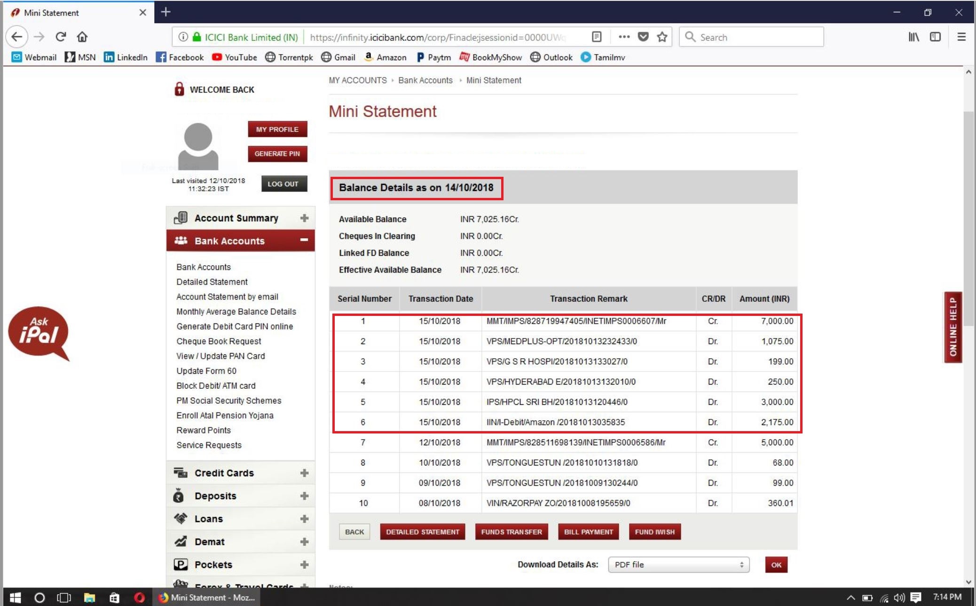Click the Pocket save icon
The height and width of the screenshot is (606, 976).
point(643,37)
